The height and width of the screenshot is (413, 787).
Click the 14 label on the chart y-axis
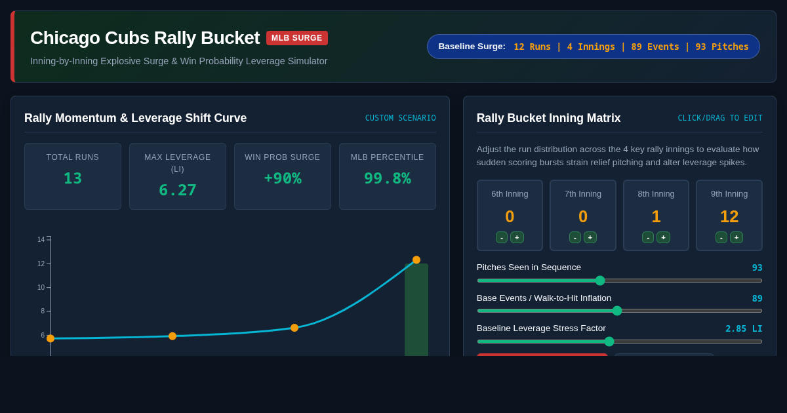(41, 240)
